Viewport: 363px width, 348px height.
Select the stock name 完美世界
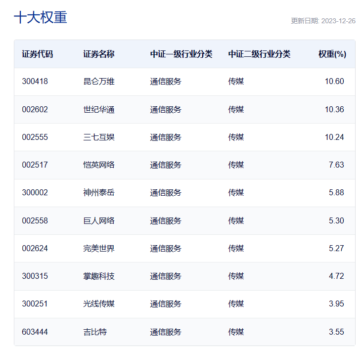(x=99, y=249)
